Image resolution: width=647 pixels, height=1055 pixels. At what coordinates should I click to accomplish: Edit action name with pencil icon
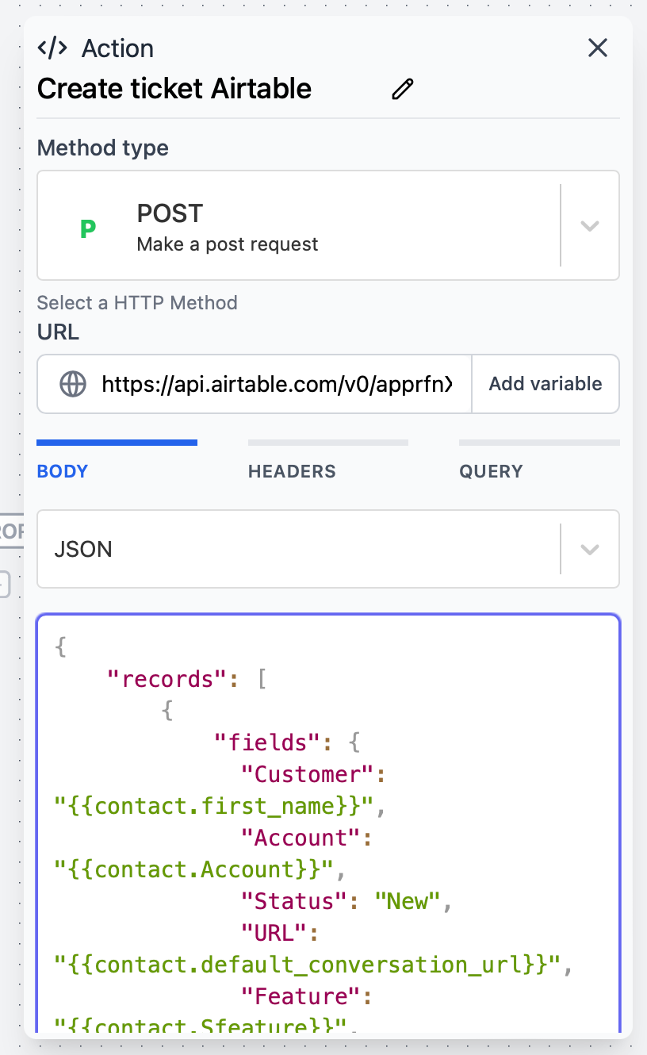pyautogui.click(x=403, y=89)
